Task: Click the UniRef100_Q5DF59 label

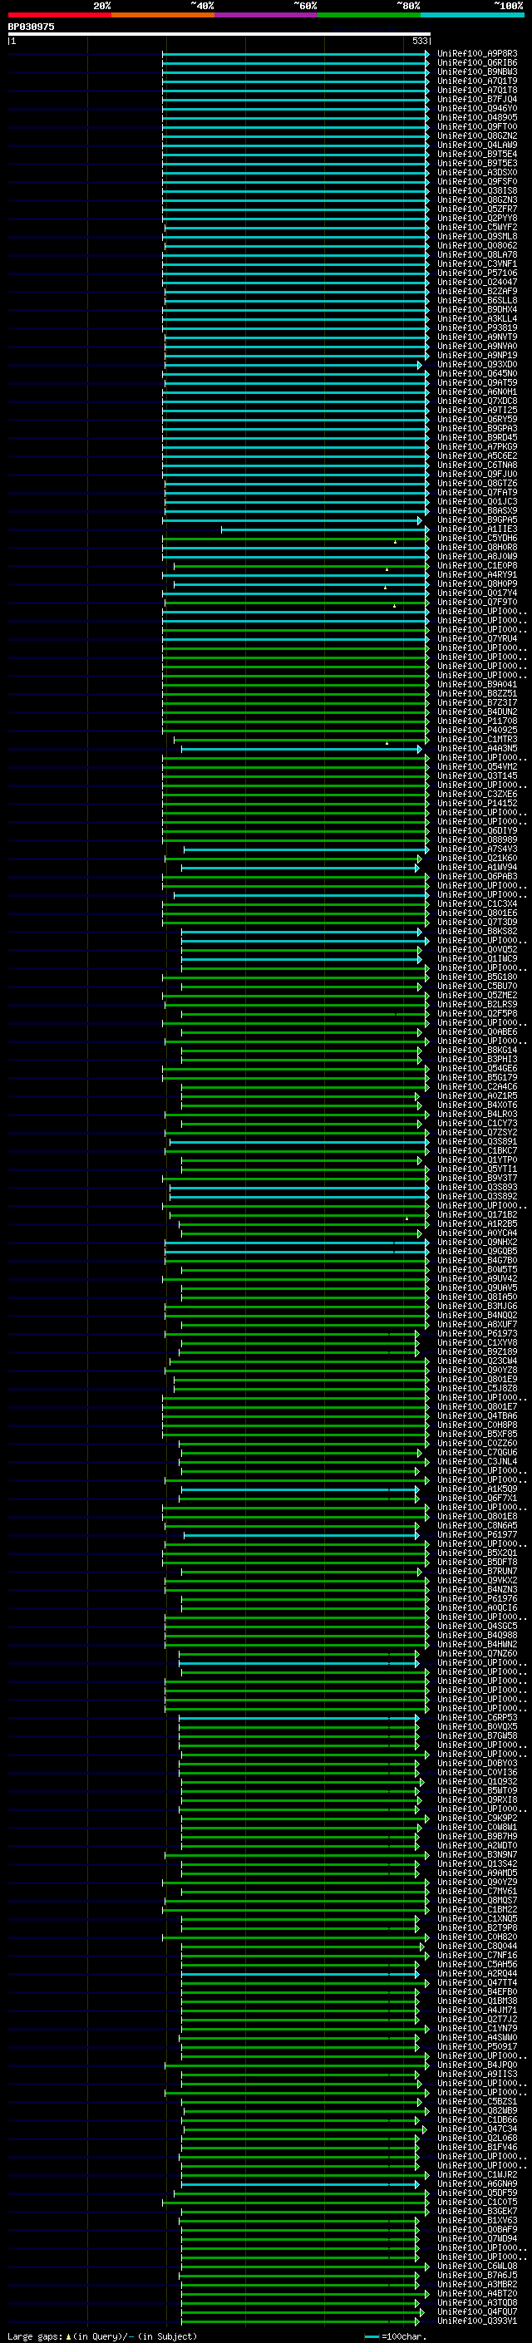Action: click(x=477, y=2194)
